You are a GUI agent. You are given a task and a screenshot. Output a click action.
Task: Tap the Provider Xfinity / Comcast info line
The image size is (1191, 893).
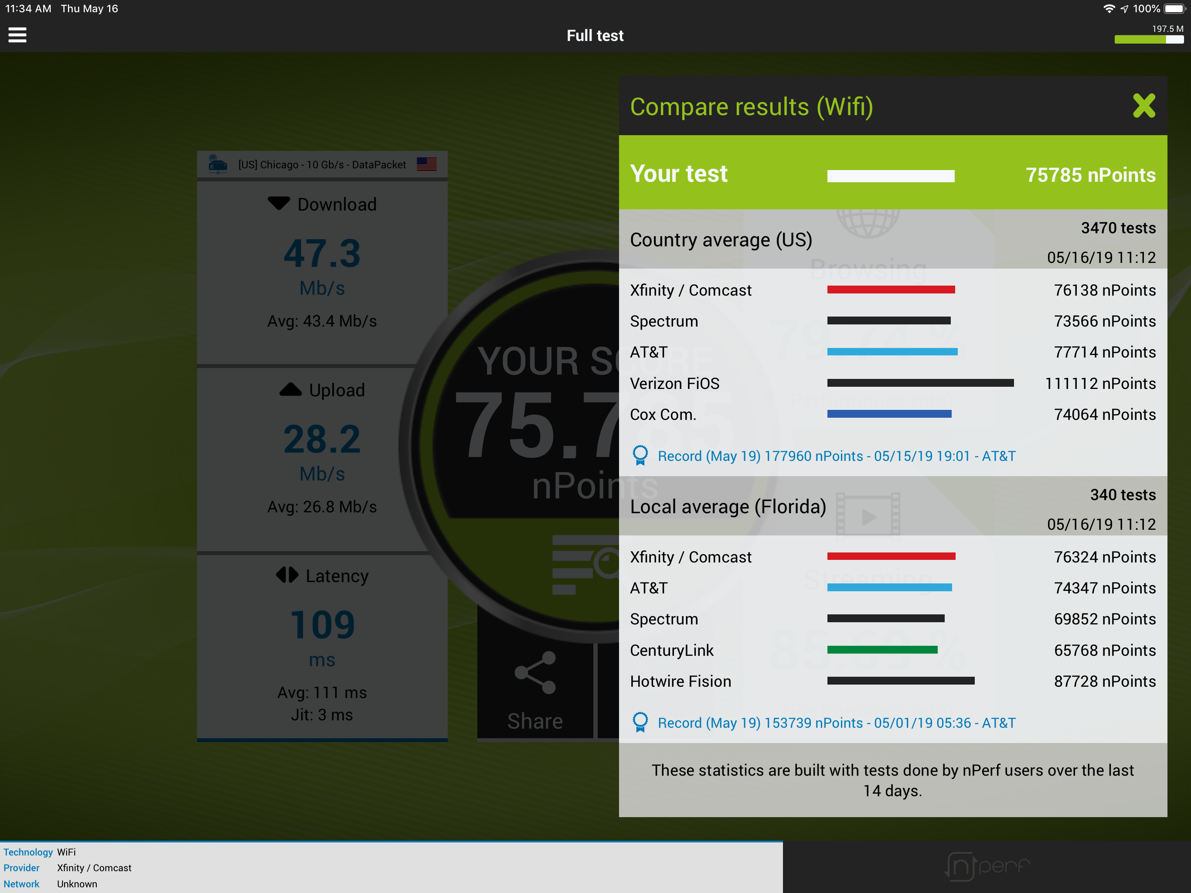pyautogui.click(x=67, y=868)
